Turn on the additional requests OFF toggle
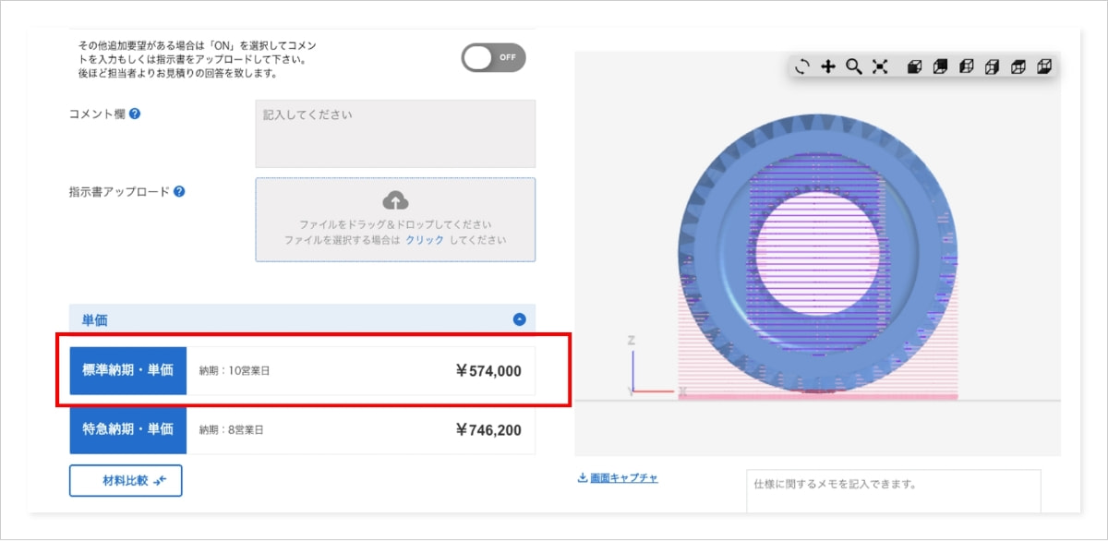The width and height of the screenshot is (1108, 541). [x=493, y=57]
